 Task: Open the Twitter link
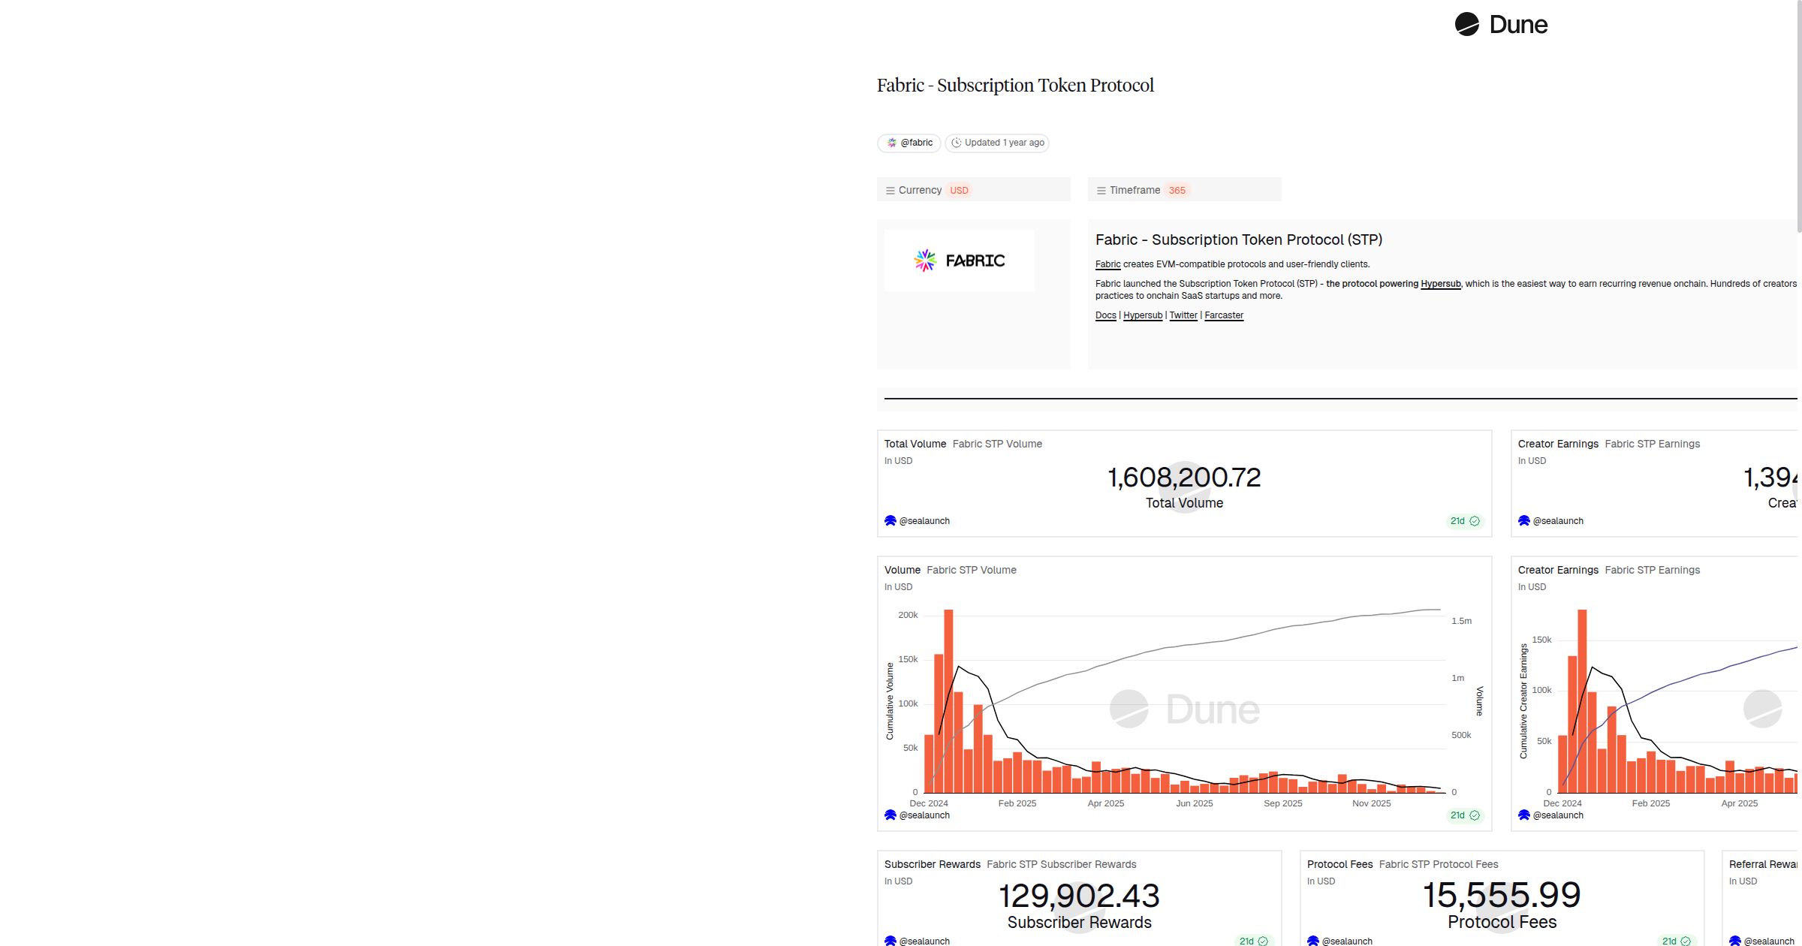point(1183,315)
